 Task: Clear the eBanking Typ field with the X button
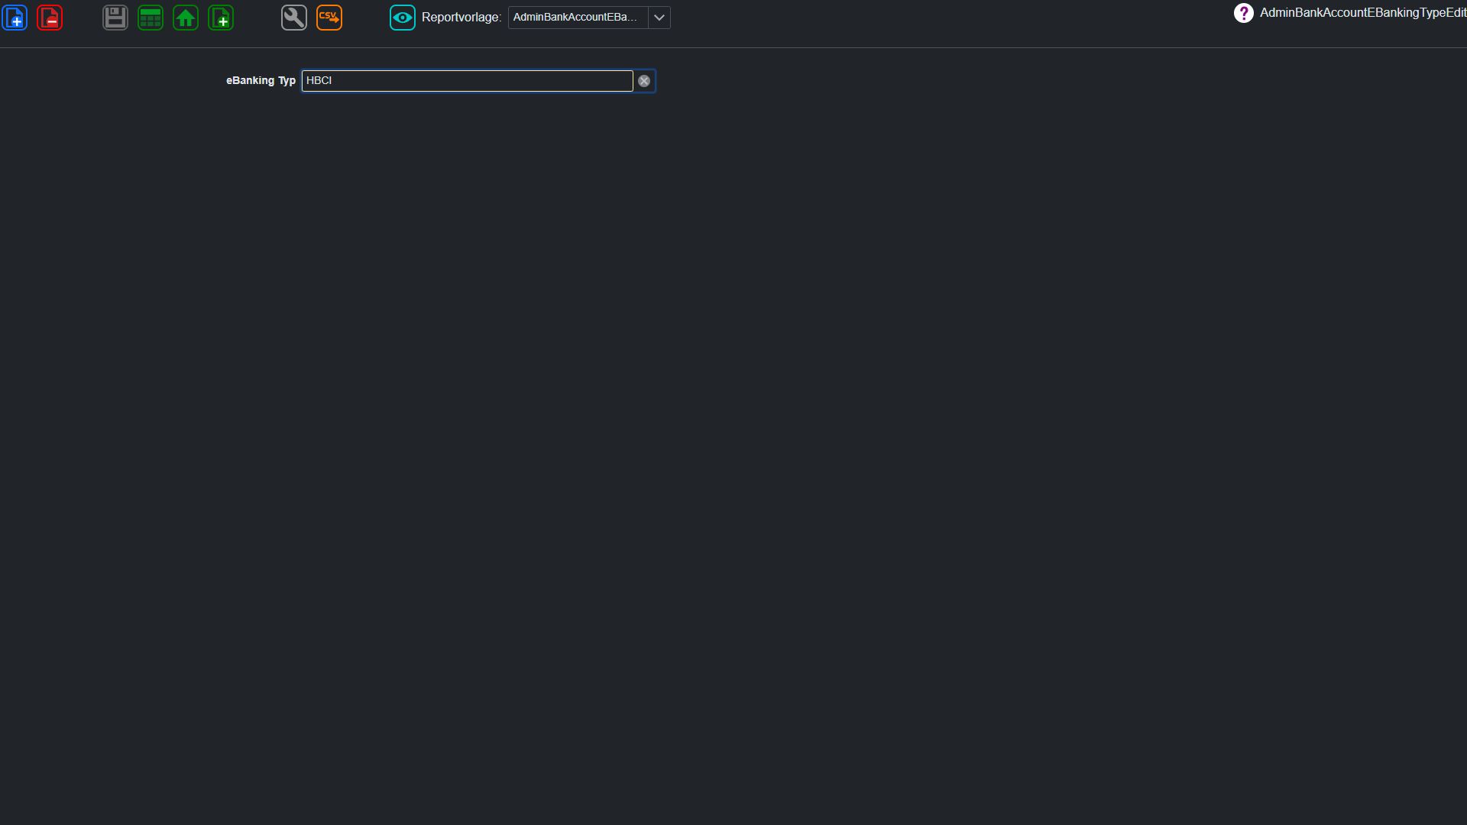(x=644, y=81)
